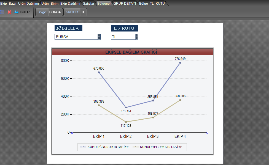Click the Drill To button label
The height and width of the screenshot is (165, 269).
click(x=25, y=12)
